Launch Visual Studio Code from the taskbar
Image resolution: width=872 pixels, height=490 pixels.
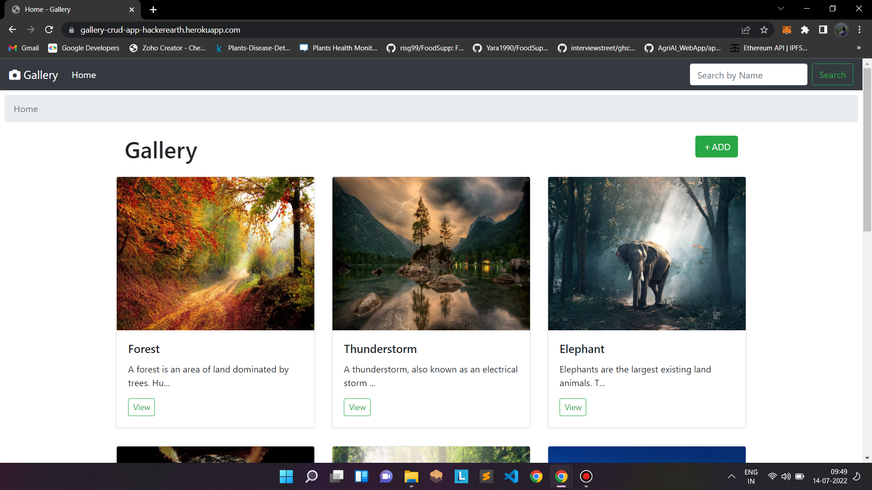pos(511,476)
